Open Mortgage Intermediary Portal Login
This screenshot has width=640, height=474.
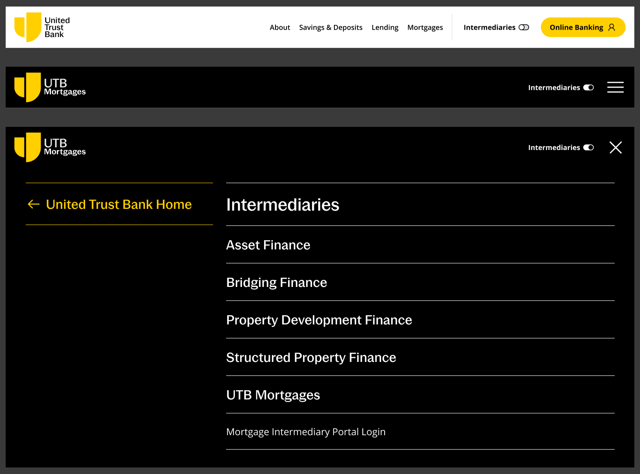306,432
